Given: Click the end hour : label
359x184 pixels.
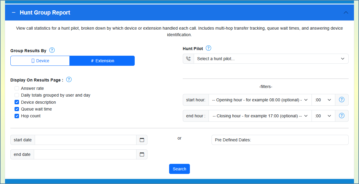Looking at the screenshot, I should click(196, 116).
